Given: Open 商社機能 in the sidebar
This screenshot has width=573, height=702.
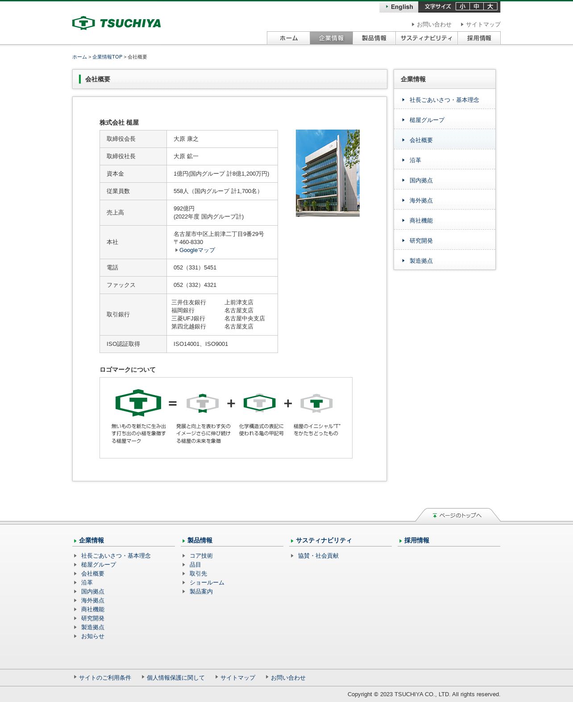Looking at the screenshot, I should pyautogui.click(x=444, y=221).
